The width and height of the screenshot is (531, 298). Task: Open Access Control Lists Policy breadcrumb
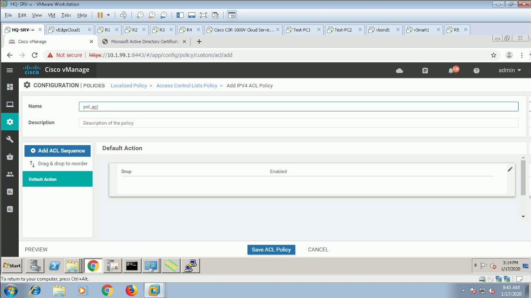click(x=187, y=86)
